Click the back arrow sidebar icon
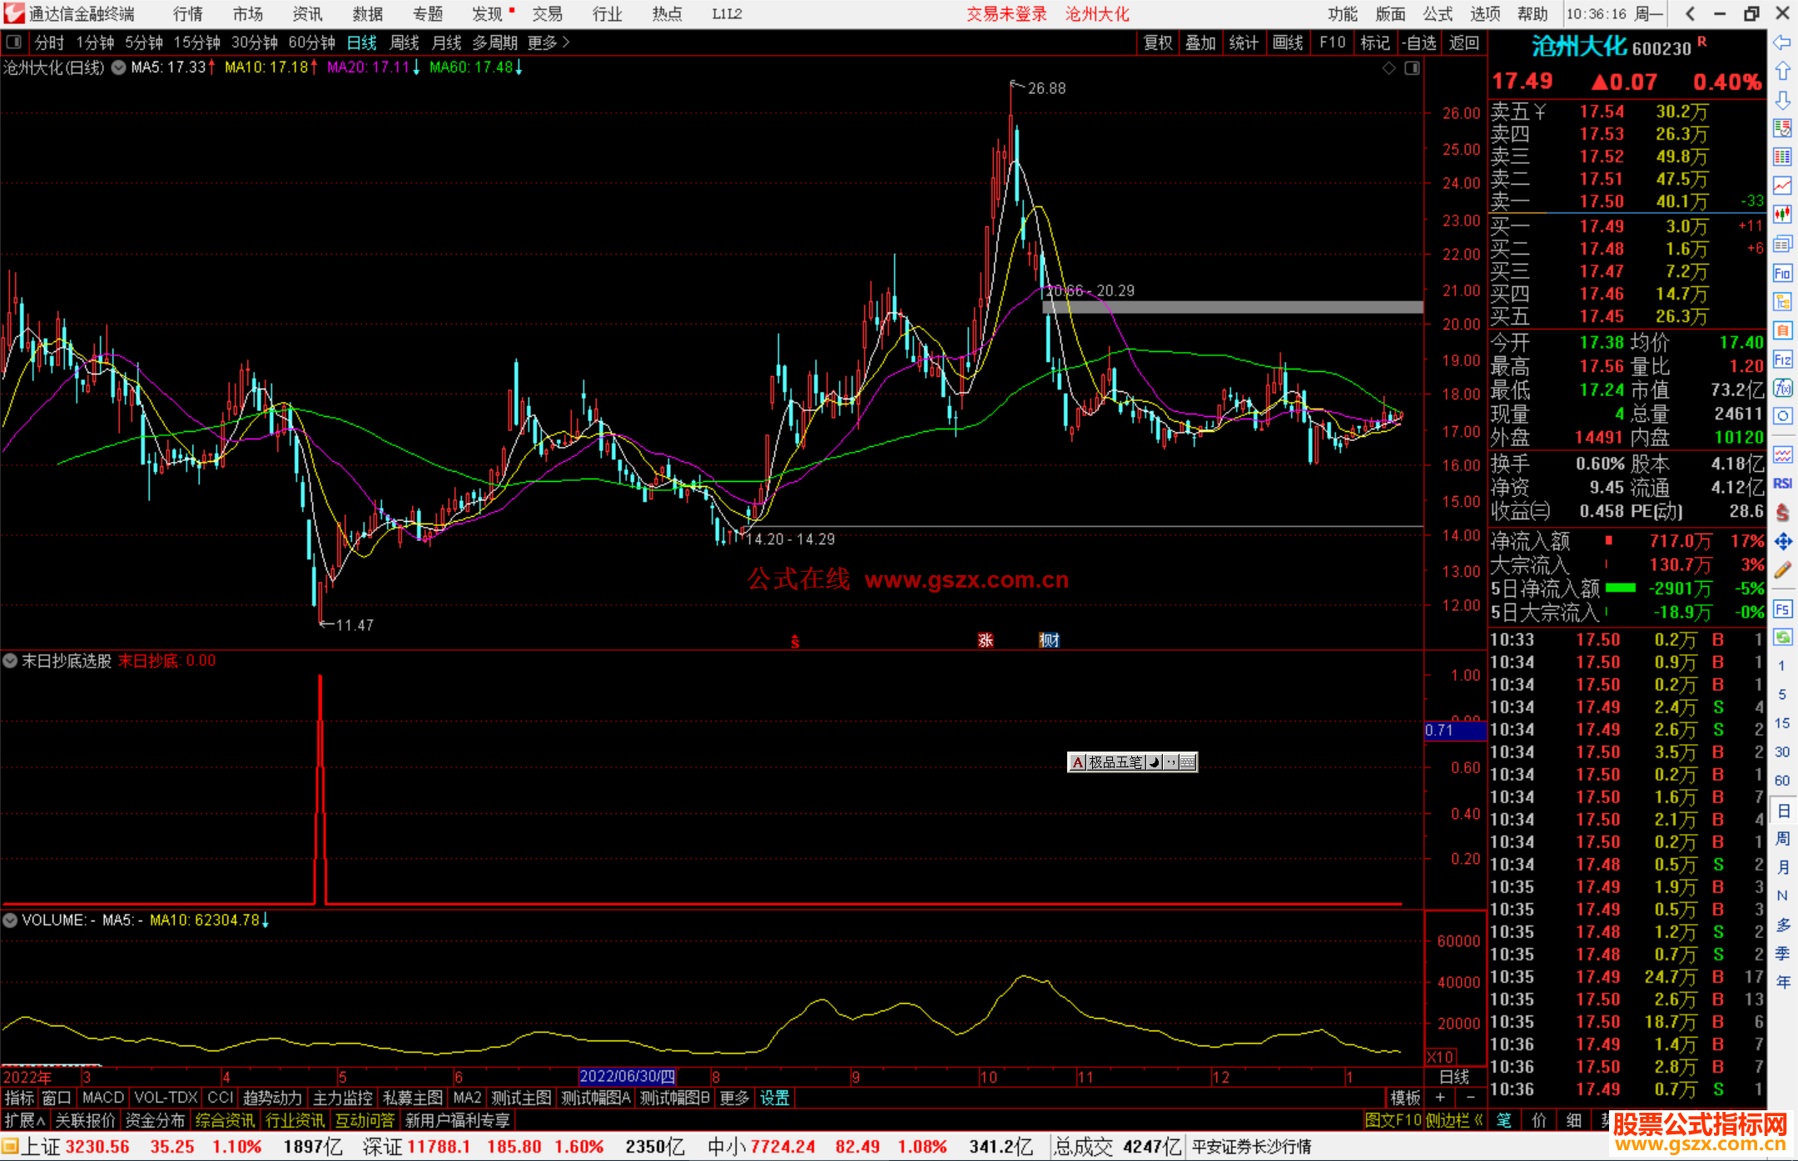 (x=1782, y=42)
